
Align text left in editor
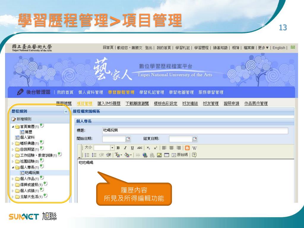164,148
